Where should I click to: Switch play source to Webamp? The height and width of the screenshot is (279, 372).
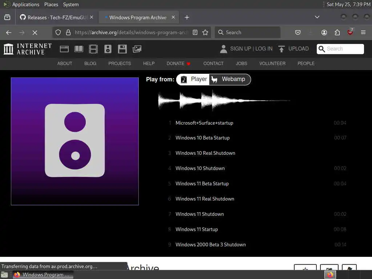[230, 79]
